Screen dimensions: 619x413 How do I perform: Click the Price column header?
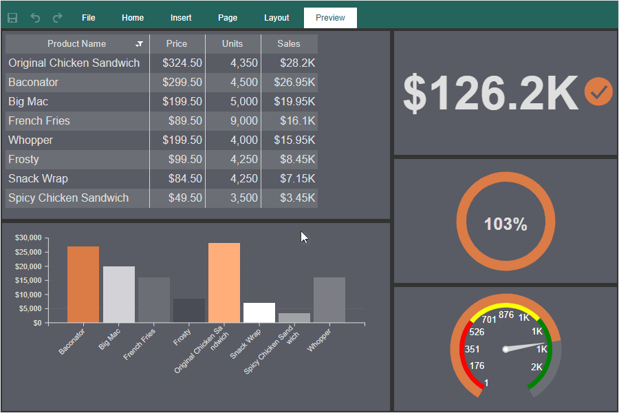(177, 44)
